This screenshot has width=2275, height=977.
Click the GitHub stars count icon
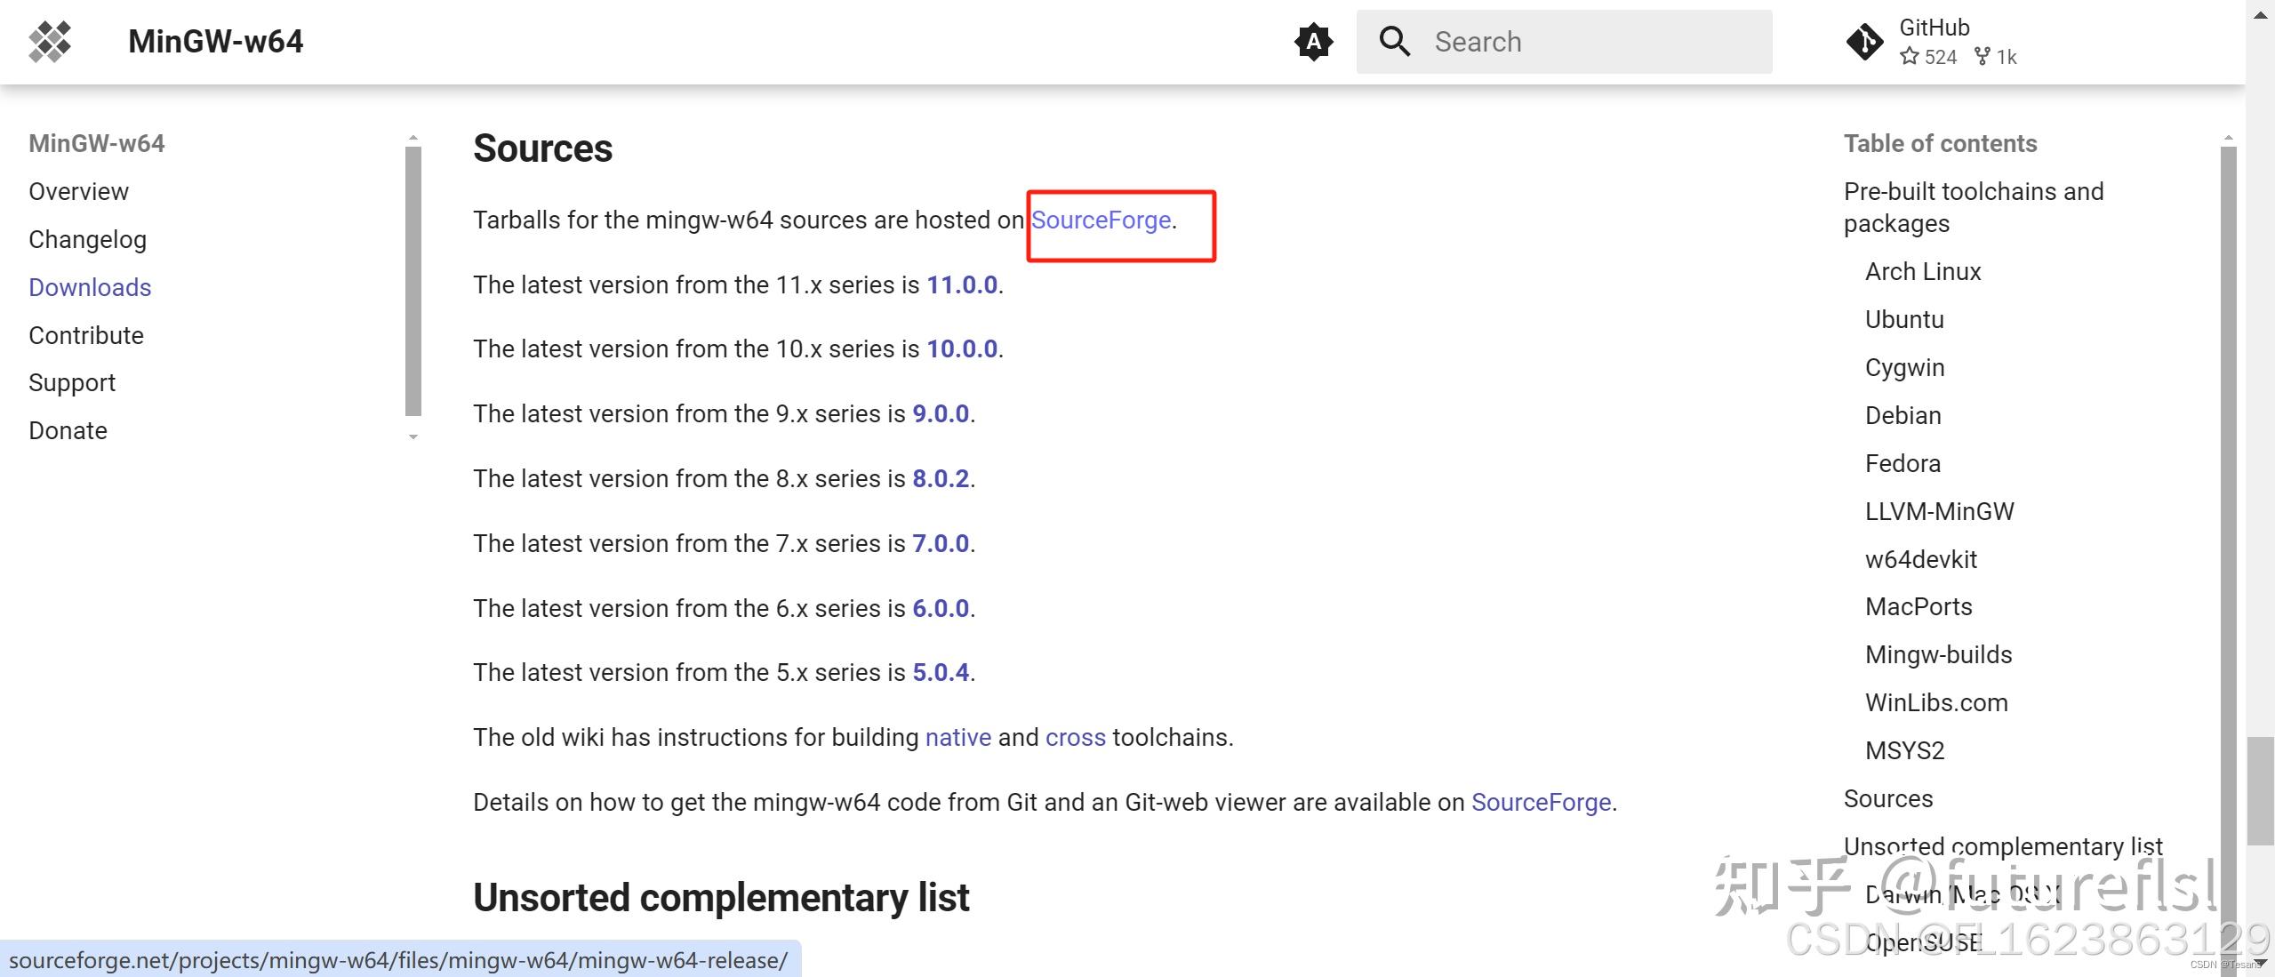(1909, 57)
